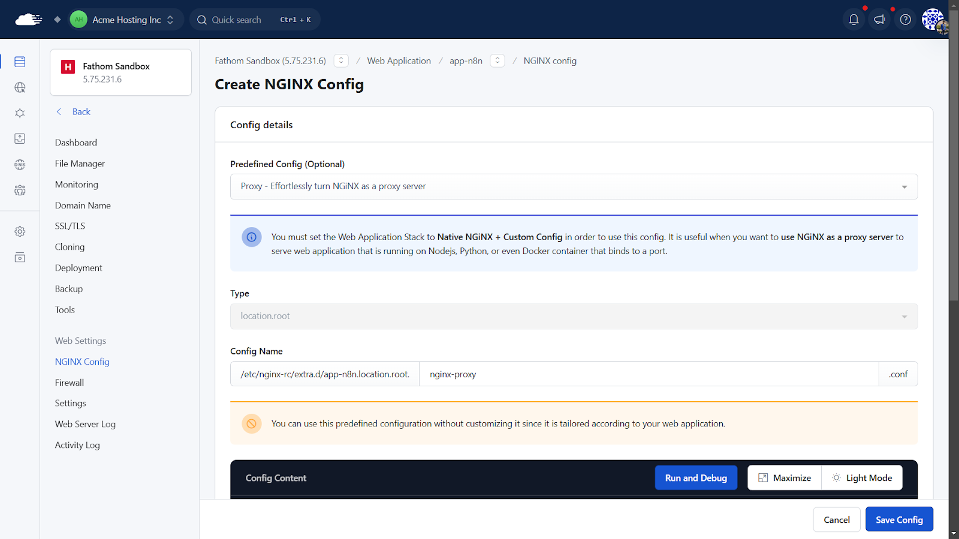Go to SSL/TLS in sidebar menu
The height and width of the screenshot is (539, 959).
(x=70, y=226)
